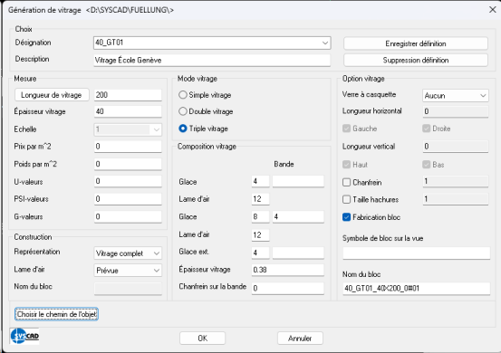Click the Glace ext. thickness field

coord(260,253)
